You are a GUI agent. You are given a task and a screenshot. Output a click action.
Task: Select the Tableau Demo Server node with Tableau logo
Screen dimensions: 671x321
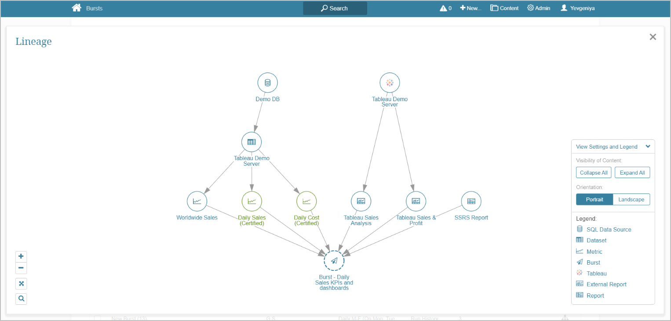click(x=390, y=83)
